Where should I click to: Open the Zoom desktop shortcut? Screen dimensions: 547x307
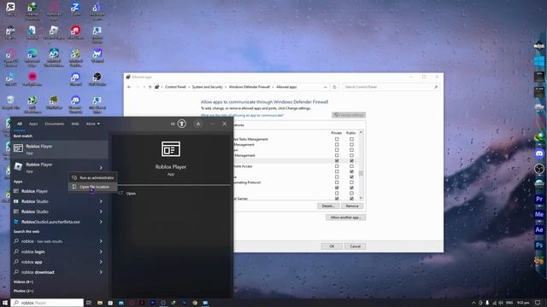tap(75, 9)
